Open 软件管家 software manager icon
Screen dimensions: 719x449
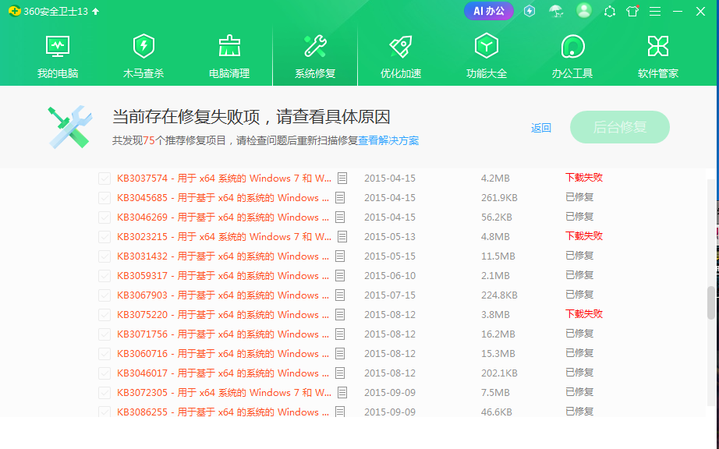[658, 47]
